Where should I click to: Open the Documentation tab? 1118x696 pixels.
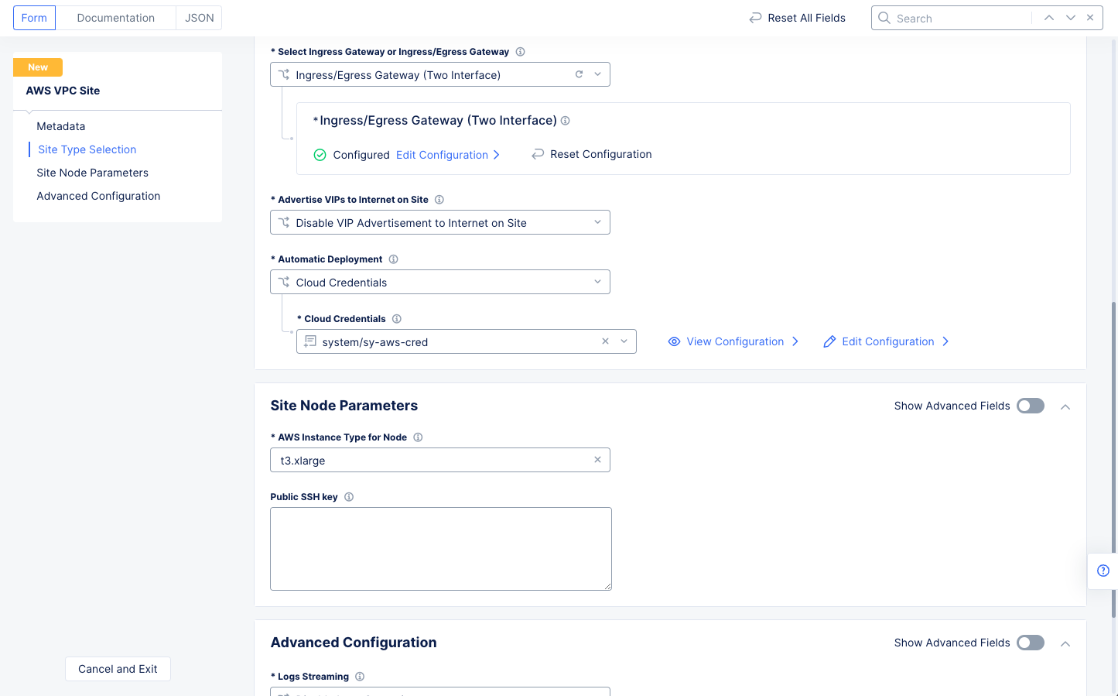115,17
